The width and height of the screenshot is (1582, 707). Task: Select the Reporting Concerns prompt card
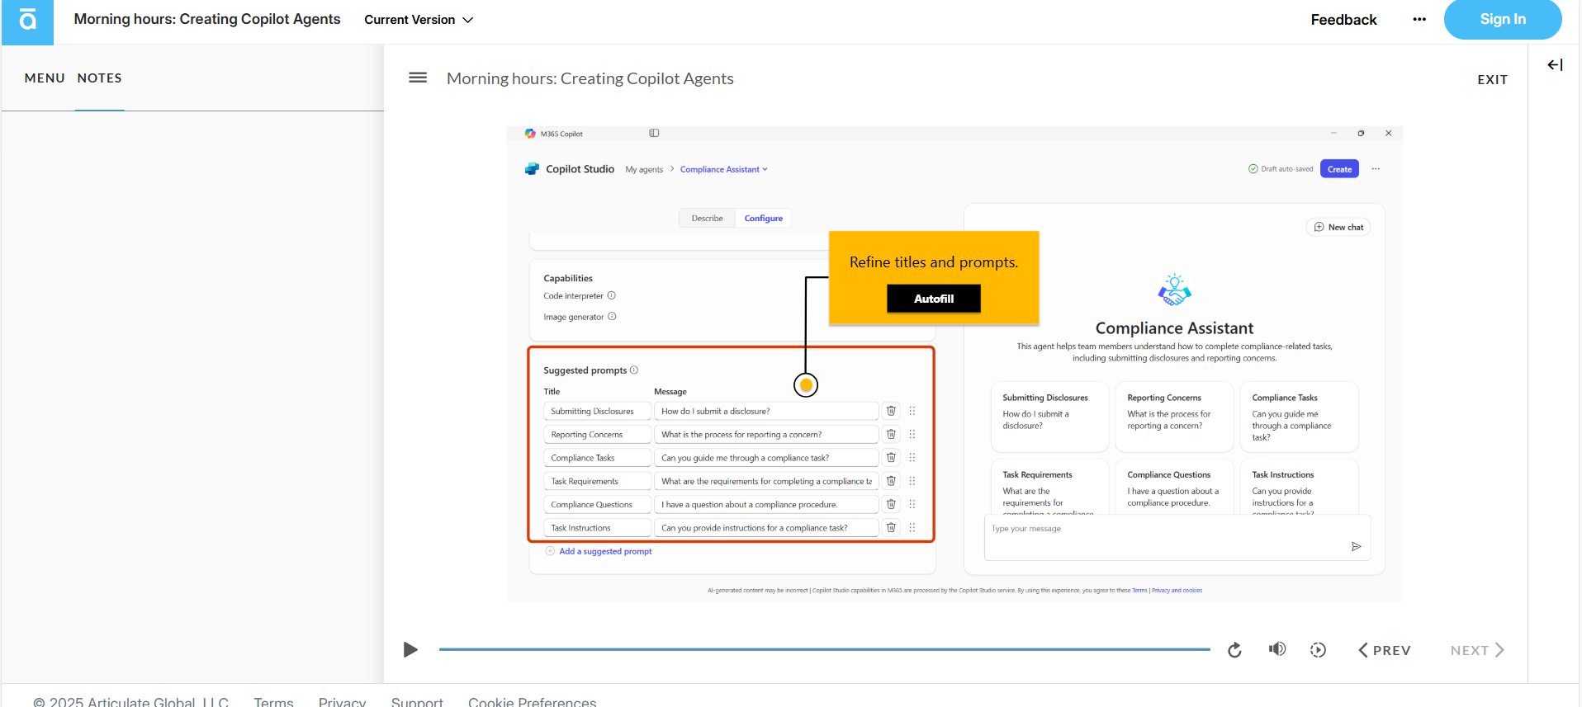1174,417
